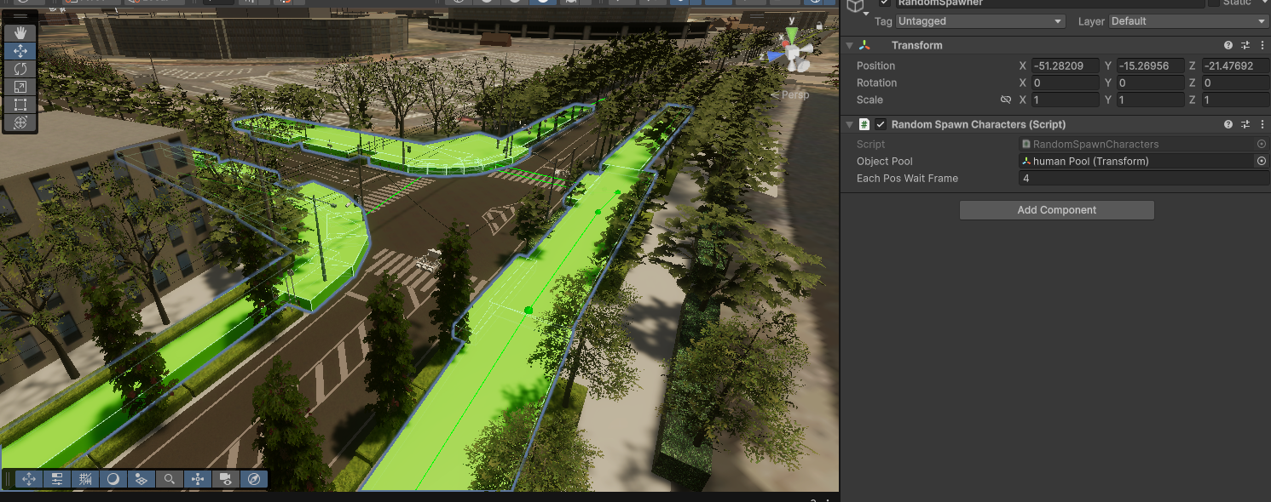Image resolution: width=1271 pixels, height=502 pixels.
Task: Open the Tag dropdown showing Untagged
Action: click(980, 21)
